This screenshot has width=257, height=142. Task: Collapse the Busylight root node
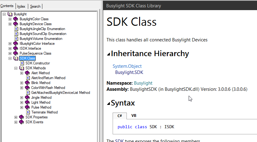[4, 14]
